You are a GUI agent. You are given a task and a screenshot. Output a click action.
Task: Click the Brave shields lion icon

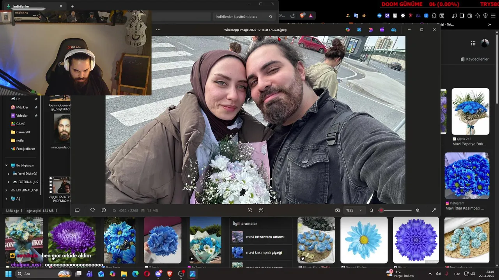(x=302, y=16)
